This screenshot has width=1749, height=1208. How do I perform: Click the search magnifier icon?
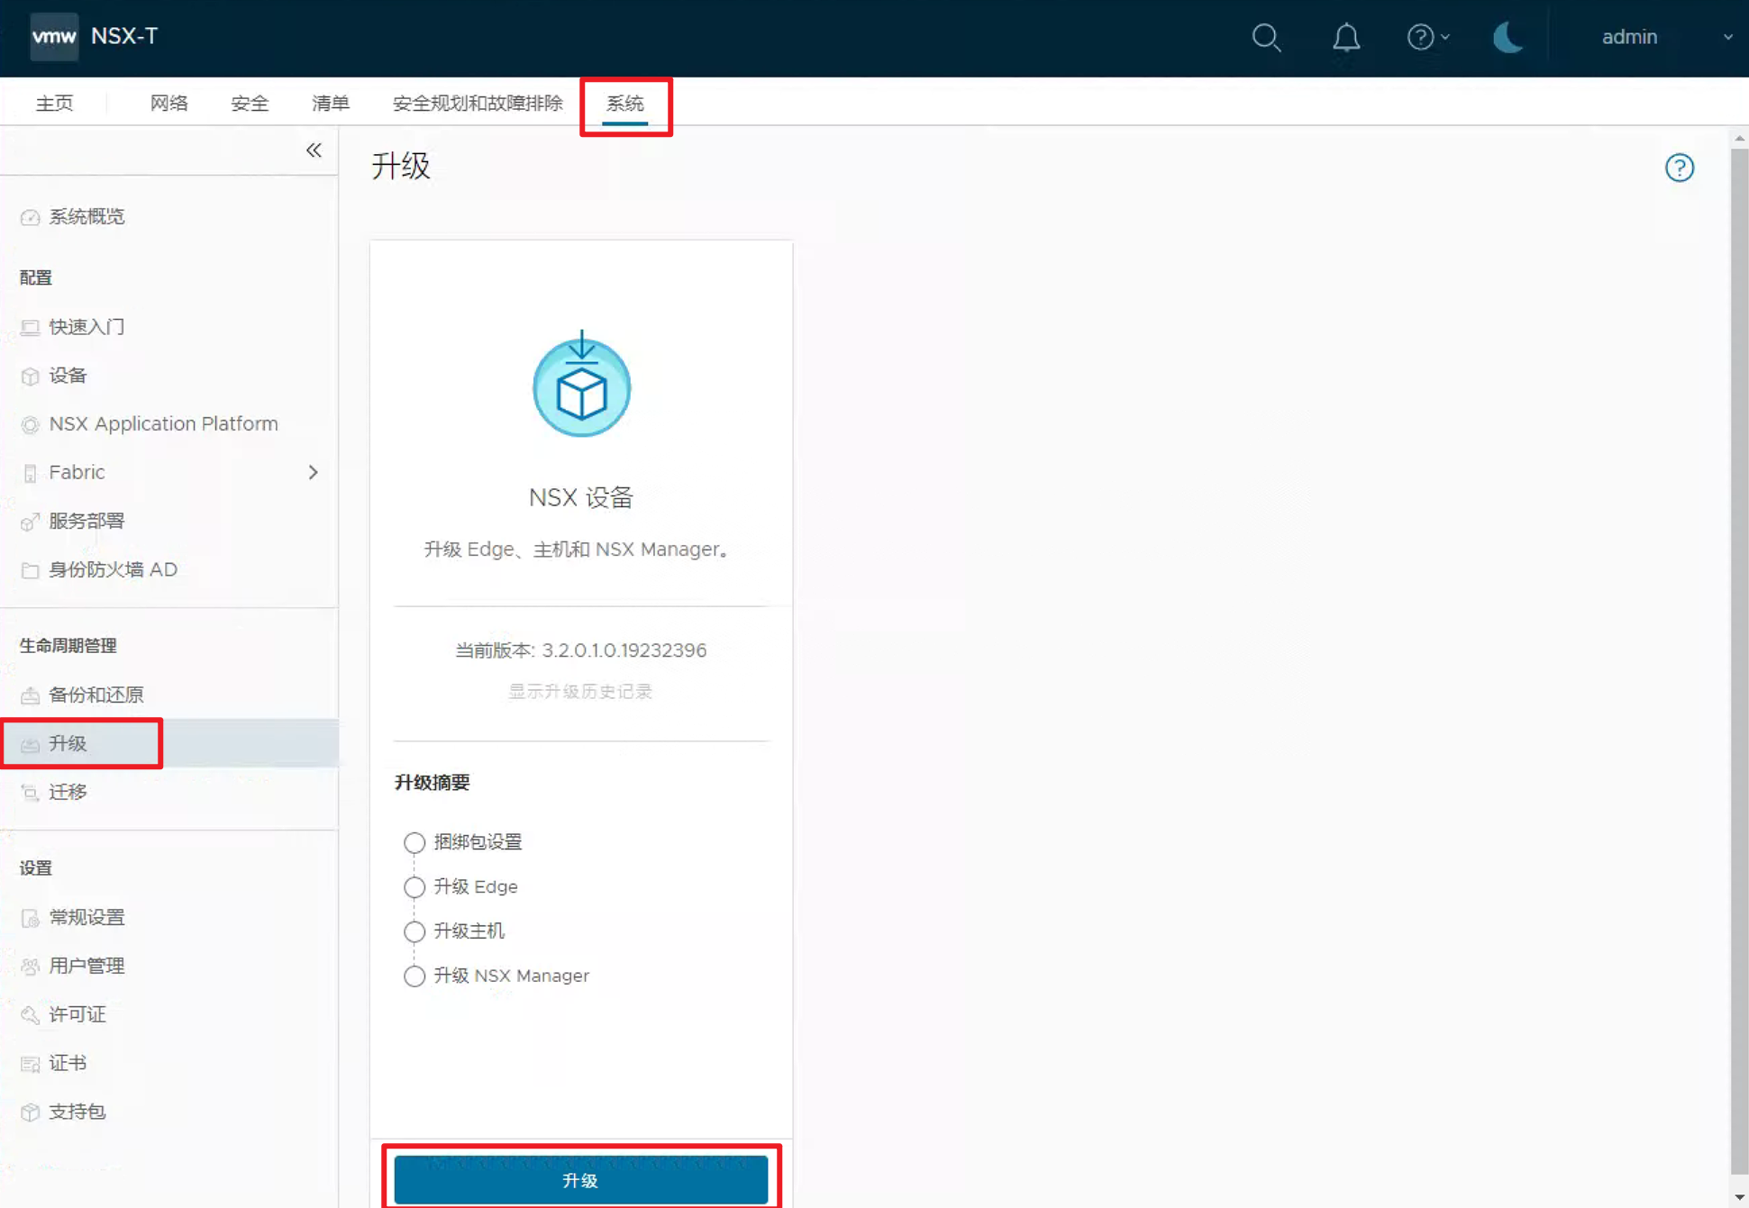(1266, 37)
